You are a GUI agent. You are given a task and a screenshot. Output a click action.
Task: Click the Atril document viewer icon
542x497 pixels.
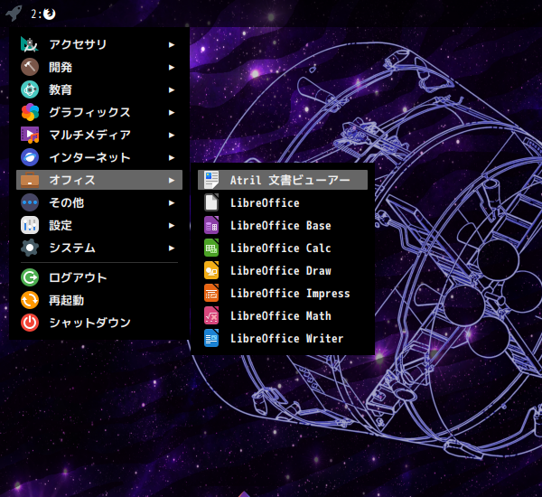click(211, 180)
